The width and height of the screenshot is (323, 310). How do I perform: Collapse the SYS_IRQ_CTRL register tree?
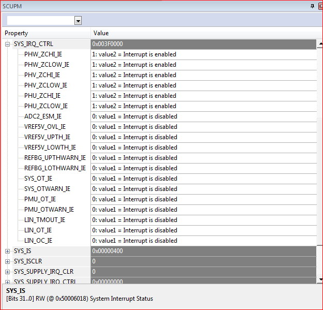(7, 44)
